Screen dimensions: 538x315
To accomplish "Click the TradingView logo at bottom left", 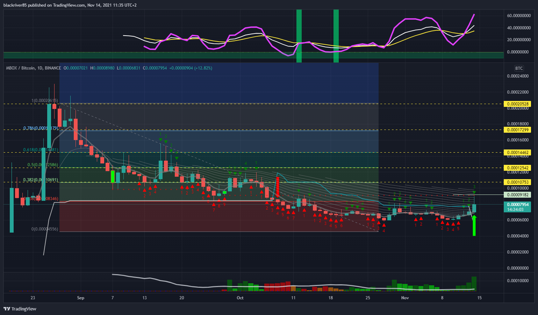I will [20, 309].
